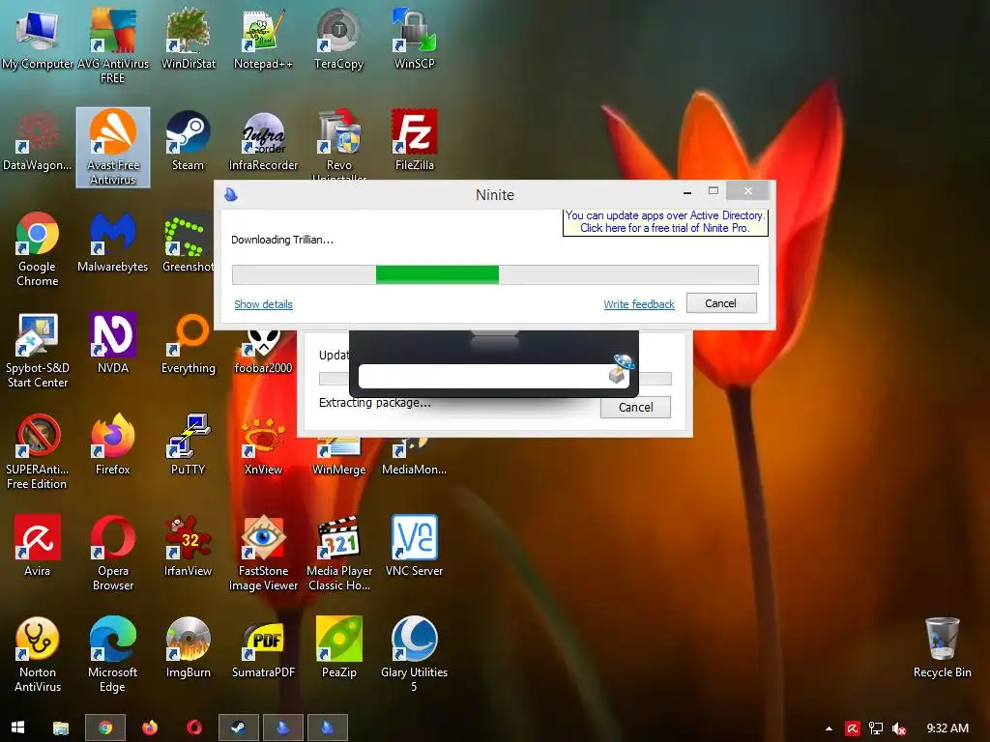
Task: Select the VNC Server desktop icon
Action: [x=414, y=547]
